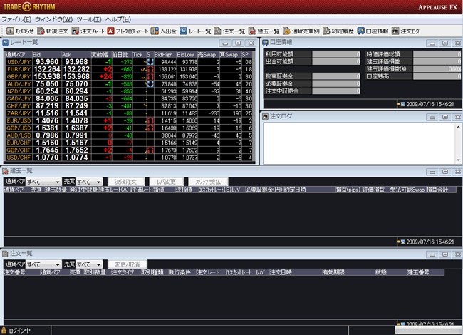Select the USD/CHF currency pair cell
This screenshot has height=335, width=463.
click(19, 158)
